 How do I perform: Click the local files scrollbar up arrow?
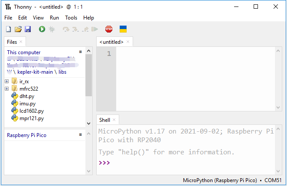pos(89,51)
